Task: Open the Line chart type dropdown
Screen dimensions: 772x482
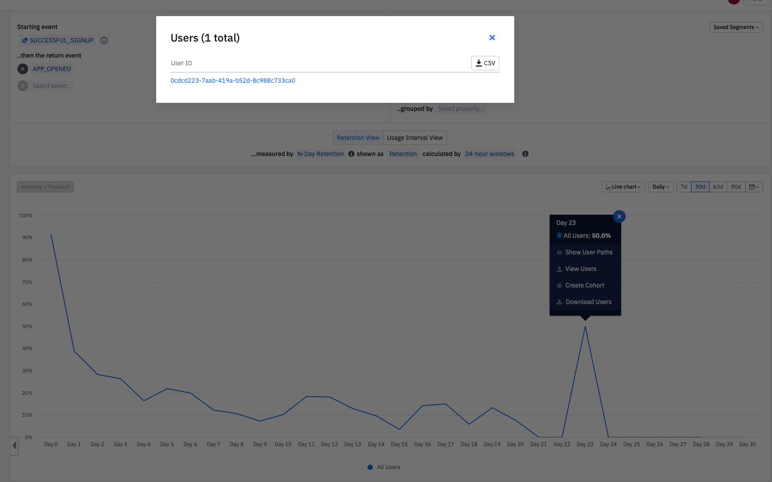Action: [x=623, y=187]
